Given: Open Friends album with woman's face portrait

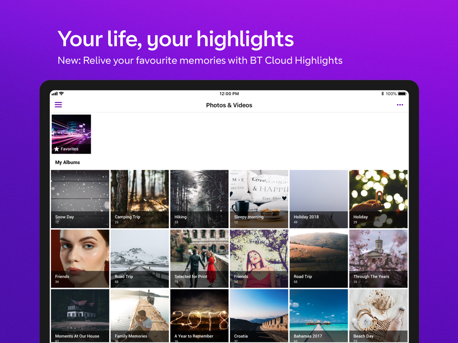Looking at the screenshot, I should tap(80, 259).
